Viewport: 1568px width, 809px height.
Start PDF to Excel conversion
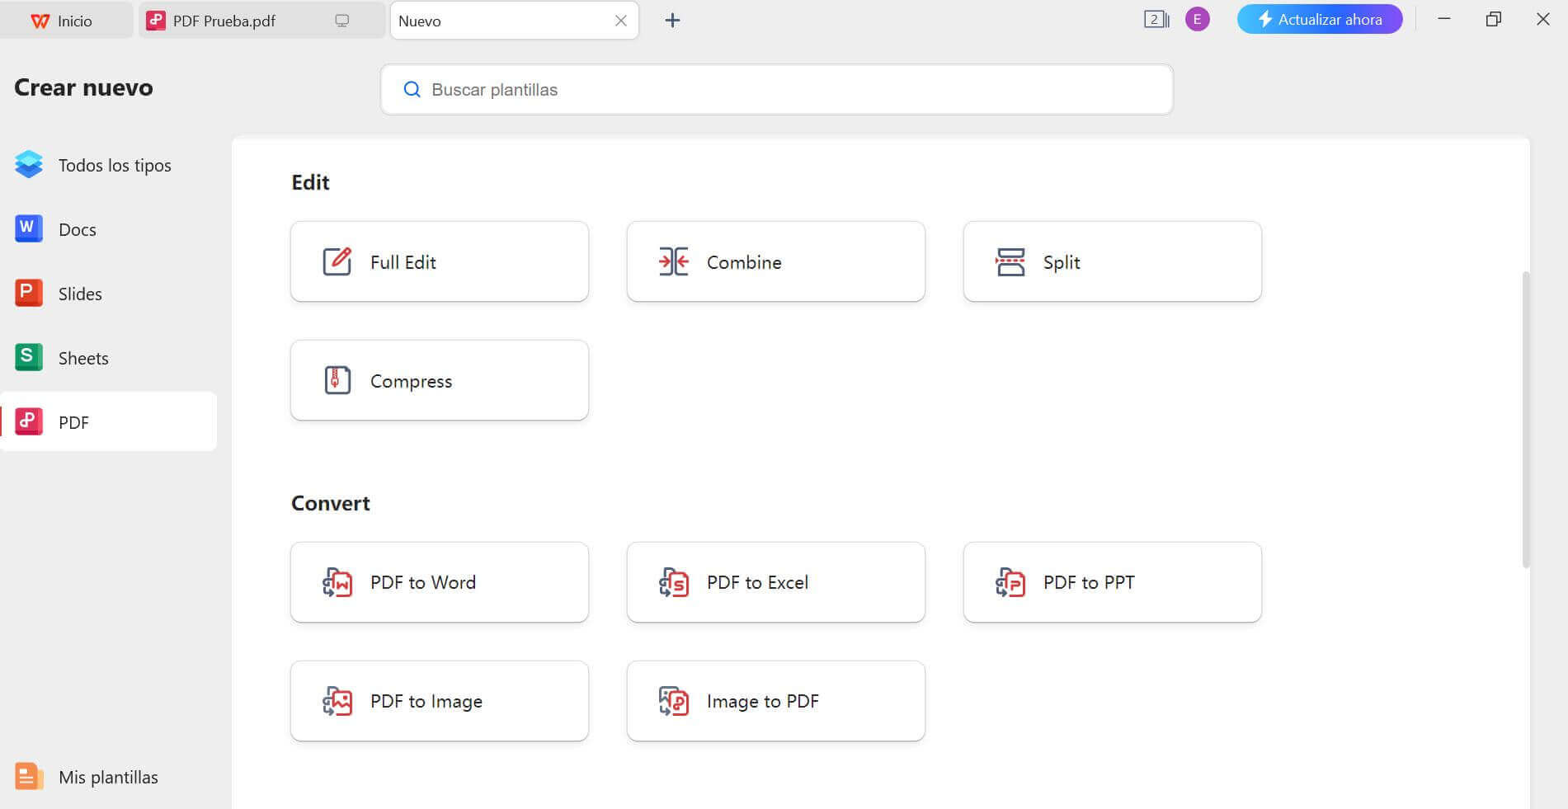pyautogui.click(x=775, y=582)
